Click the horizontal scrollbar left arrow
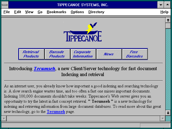 tap(4, 119)
